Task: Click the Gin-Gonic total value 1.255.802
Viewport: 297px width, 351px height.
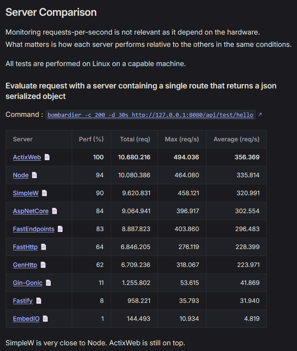Action: (136, 283)
